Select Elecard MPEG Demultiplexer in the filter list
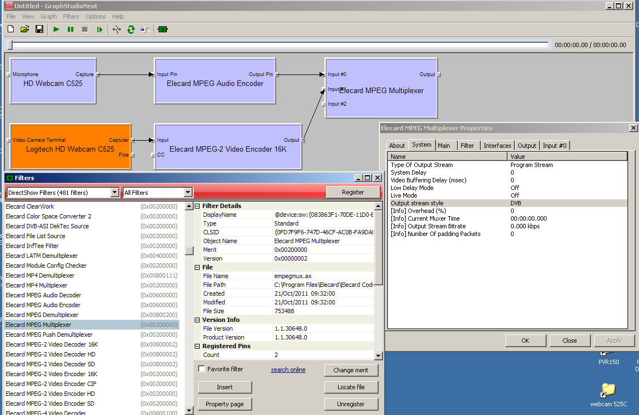 [x=92, y=315]
